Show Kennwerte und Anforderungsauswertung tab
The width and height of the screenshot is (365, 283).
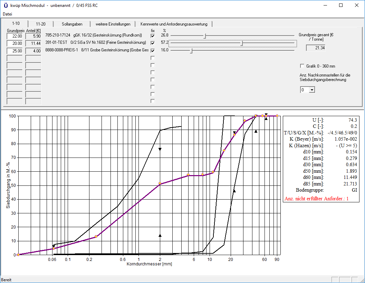pos(174,24)
